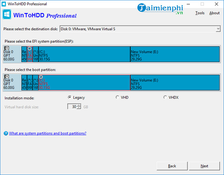Screen dimensions: 224x175
Task: Select the C: partition radio in boot list
Action: (41, 77)
